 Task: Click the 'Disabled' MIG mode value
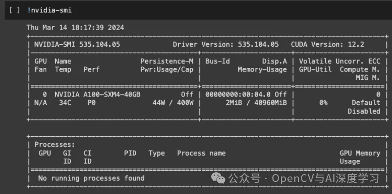coord(364,111)
